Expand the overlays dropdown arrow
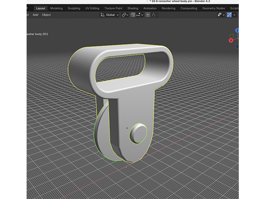Image resolution: width=265 pixels, height=199 pixels. pos(235,15)
